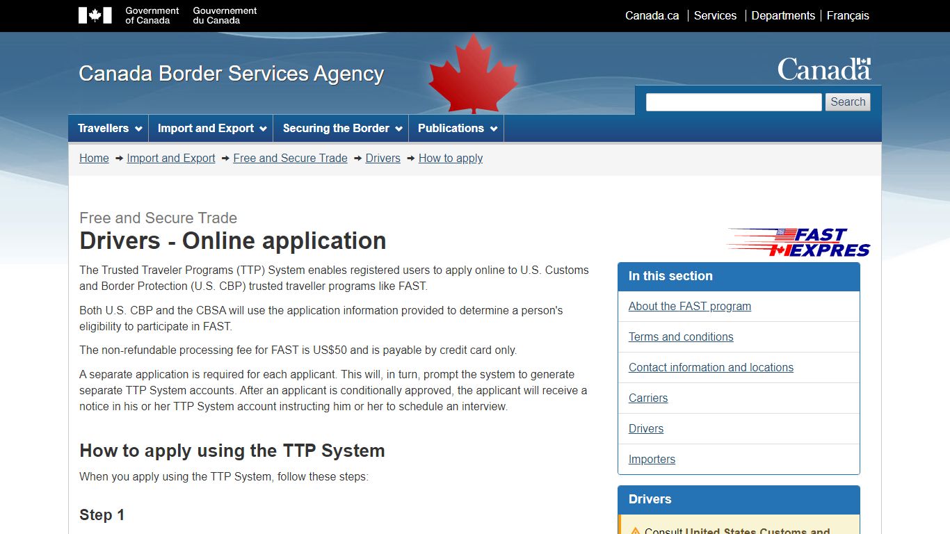Click the Gouvernement du Canada text
950x534 pixels.
pos(225,15)
